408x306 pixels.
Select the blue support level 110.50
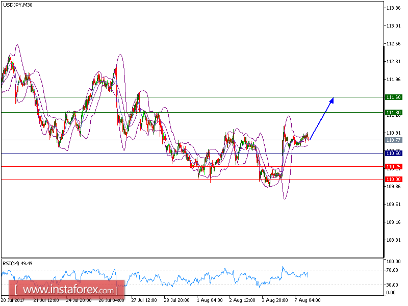(x=393, y=152)
